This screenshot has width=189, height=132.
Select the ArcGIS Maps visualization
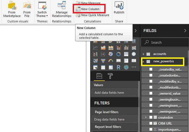[x=126, y=67]
